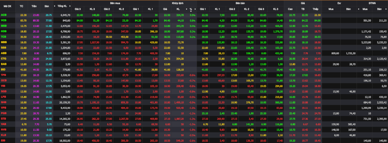Screen dimensions: 388x143
Task: Click HDB sell-side KL 3 value 1,376,70
Action: [278, 31]
